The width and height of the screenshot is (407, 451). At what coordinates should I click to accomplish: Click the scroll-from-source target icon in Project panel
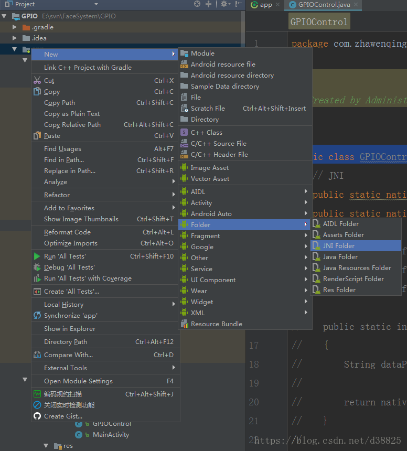point(197,4)
